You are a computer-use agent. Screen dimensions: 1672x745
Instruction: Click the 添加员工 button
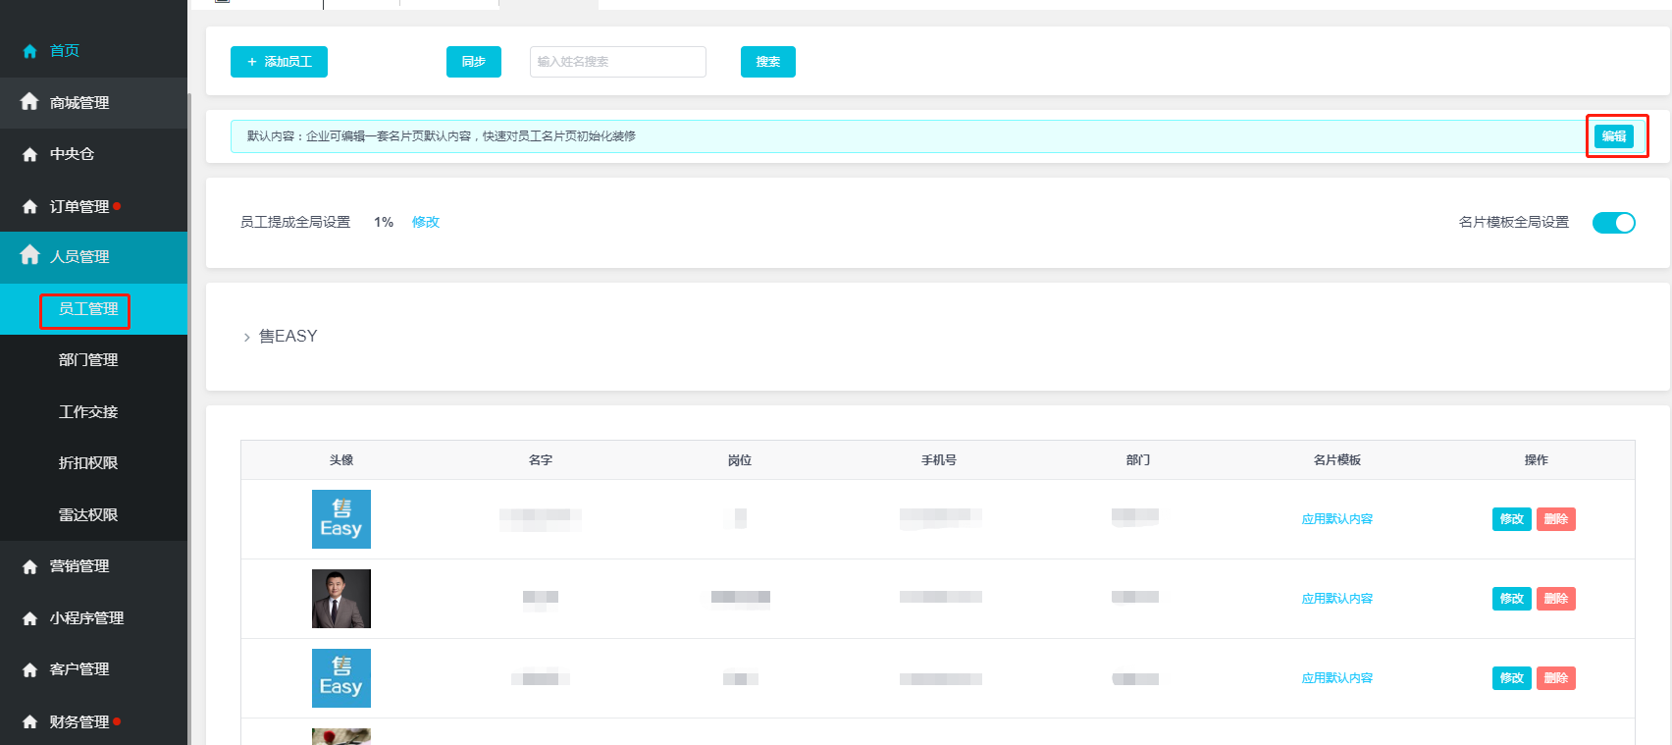(279, 62)
